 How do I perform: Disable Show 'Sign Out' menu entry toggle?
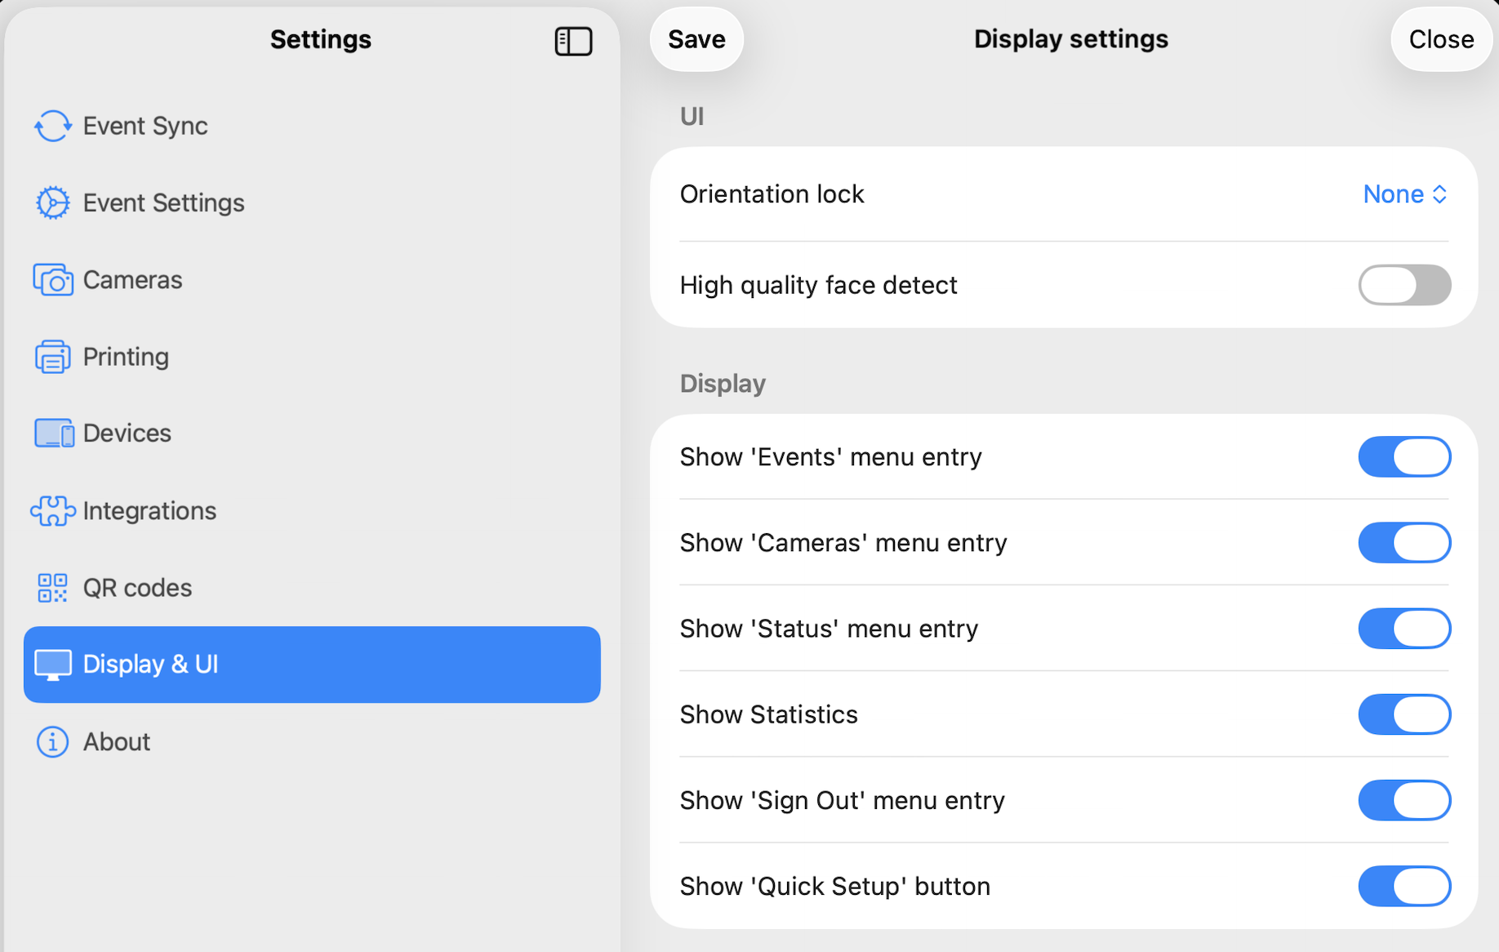click(1403, 800)
